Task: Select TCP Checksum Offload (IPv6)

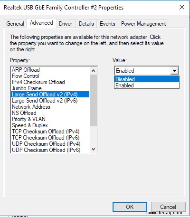Action: [50, 138]
